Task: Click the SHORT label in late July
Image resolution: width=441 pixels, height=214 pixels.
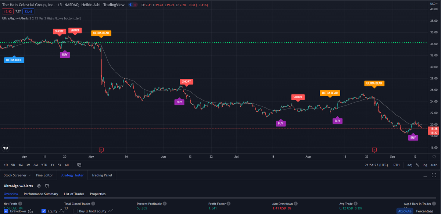Action: (x=298, y=97)
